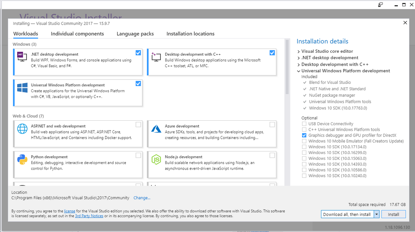Click Universal Windows Platform tools included item
415x232 pixels.
[x=340, y=102]
